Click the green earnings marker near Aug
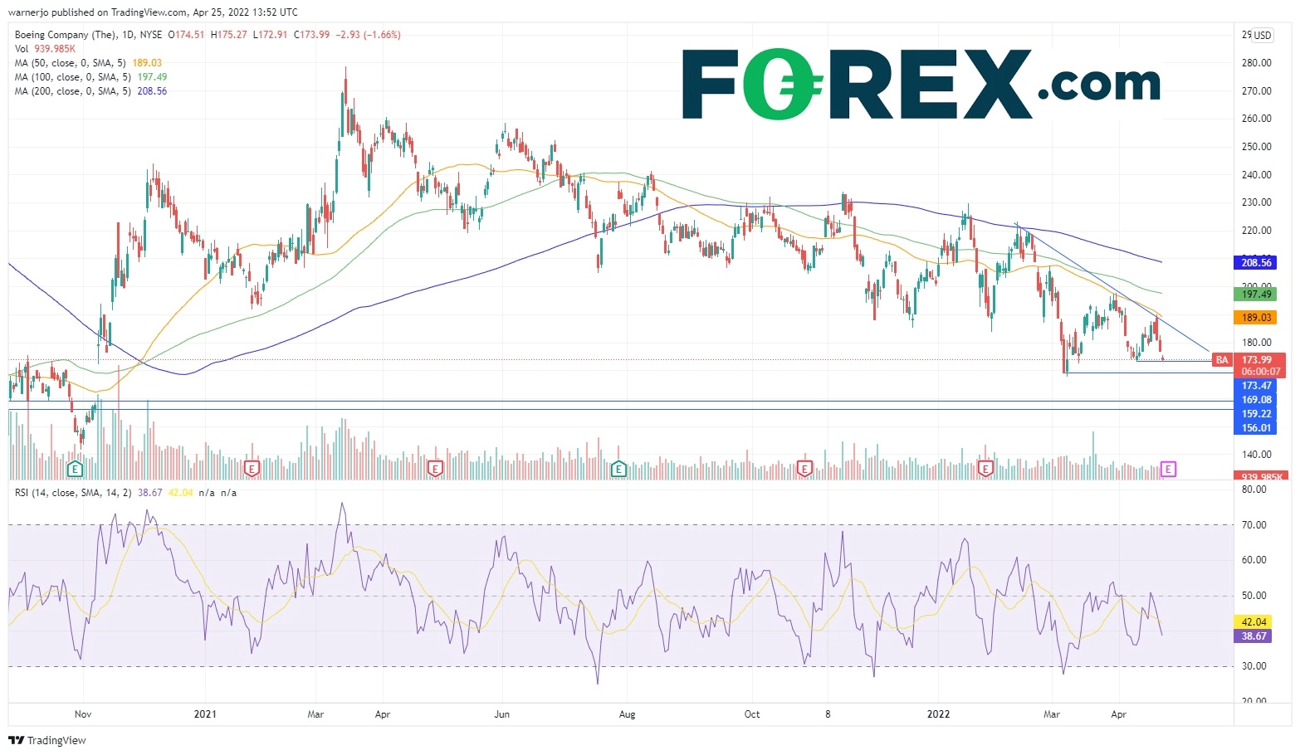Viewport: 1300px width, 755px height. click(x=618, y=470)
